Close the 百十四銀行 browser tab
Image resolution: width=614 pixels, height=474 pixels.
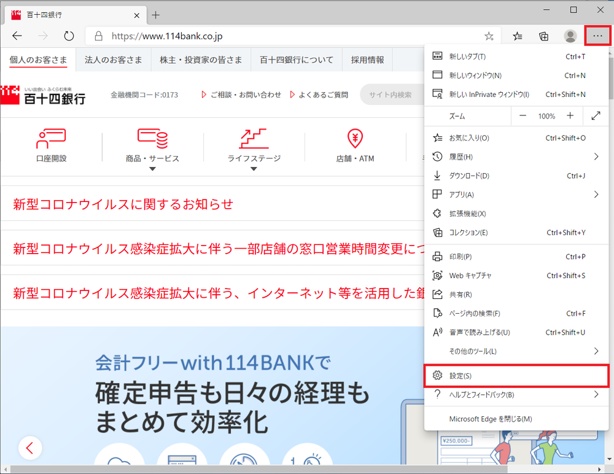pyautogui.click(x=137, y=15)
